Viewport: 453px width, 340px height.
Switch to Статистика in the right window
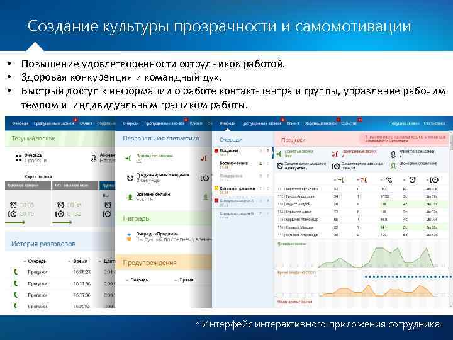click(434, 123)
